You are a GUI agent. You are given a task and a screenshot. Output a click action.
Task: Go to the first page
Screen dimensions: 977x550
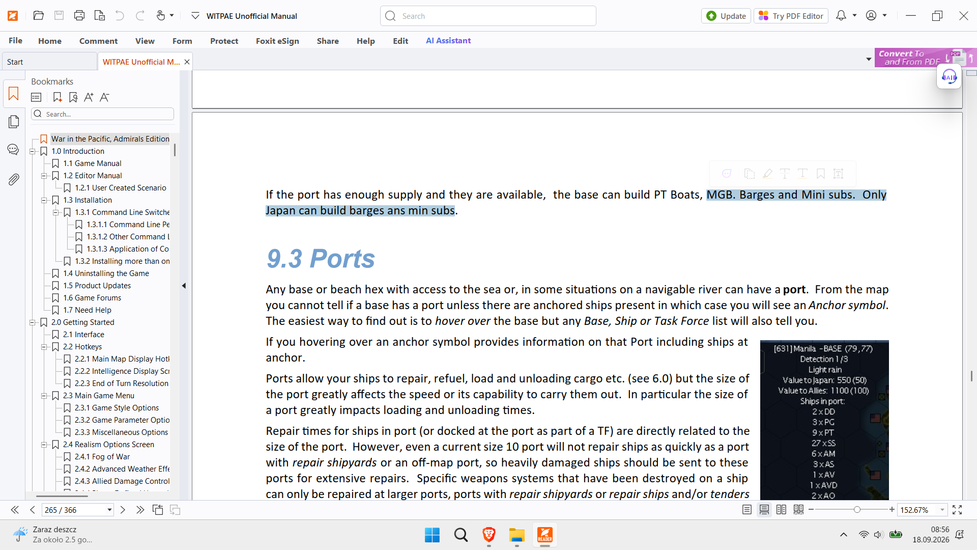[x=15, y=510]
